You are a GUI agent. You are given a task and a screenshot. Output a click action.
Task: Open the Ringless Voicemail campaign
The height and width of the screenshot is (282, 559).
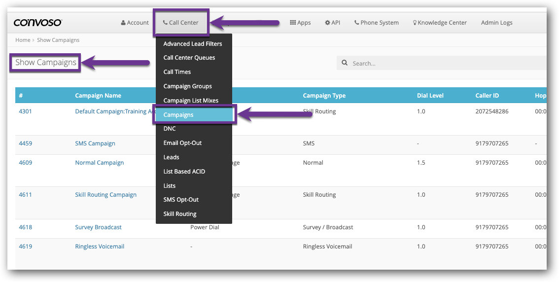[100, 247]
